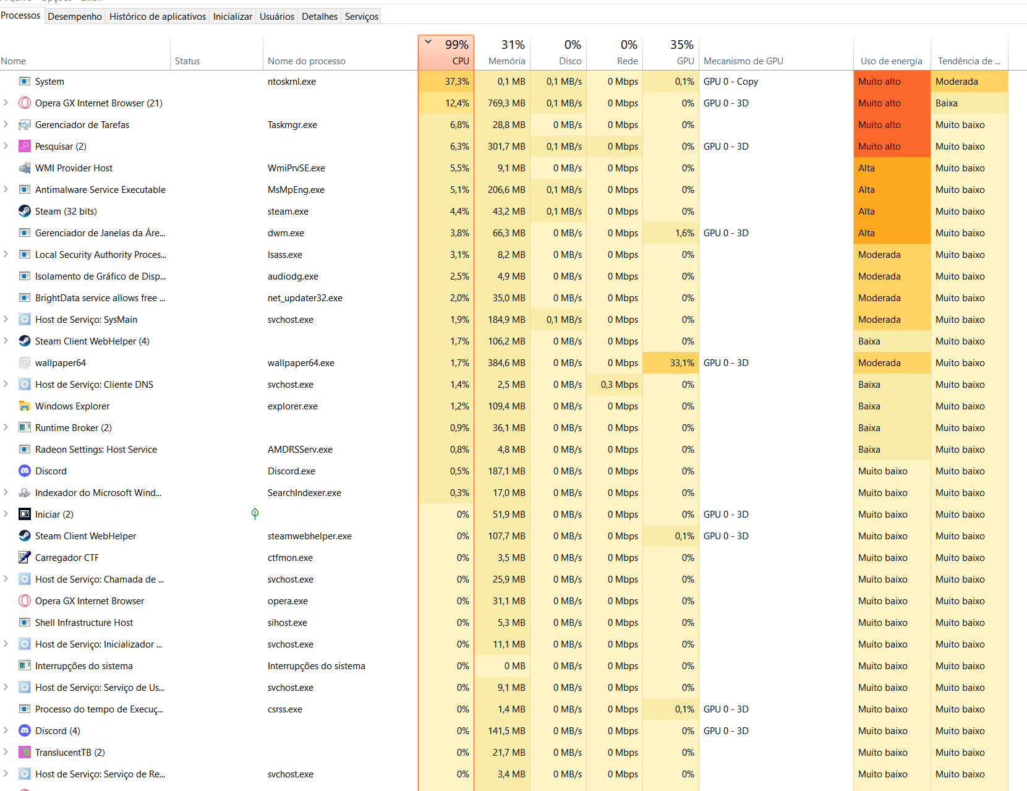This screenshot has width=1027, height=791.
Task: Click the Pesquisar (2) icon
Action: [25, 147]
